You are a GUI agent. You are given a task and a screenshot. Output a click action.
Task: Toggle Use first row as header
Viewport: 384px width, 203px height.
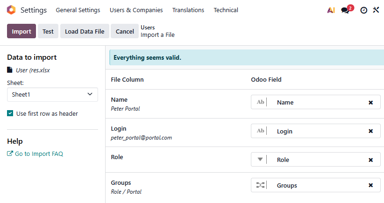tap(10, 113)
